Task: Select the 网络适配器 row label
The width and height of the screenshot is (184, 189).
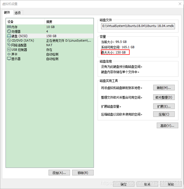Action: pyautogui.click(x=19, y=45)
